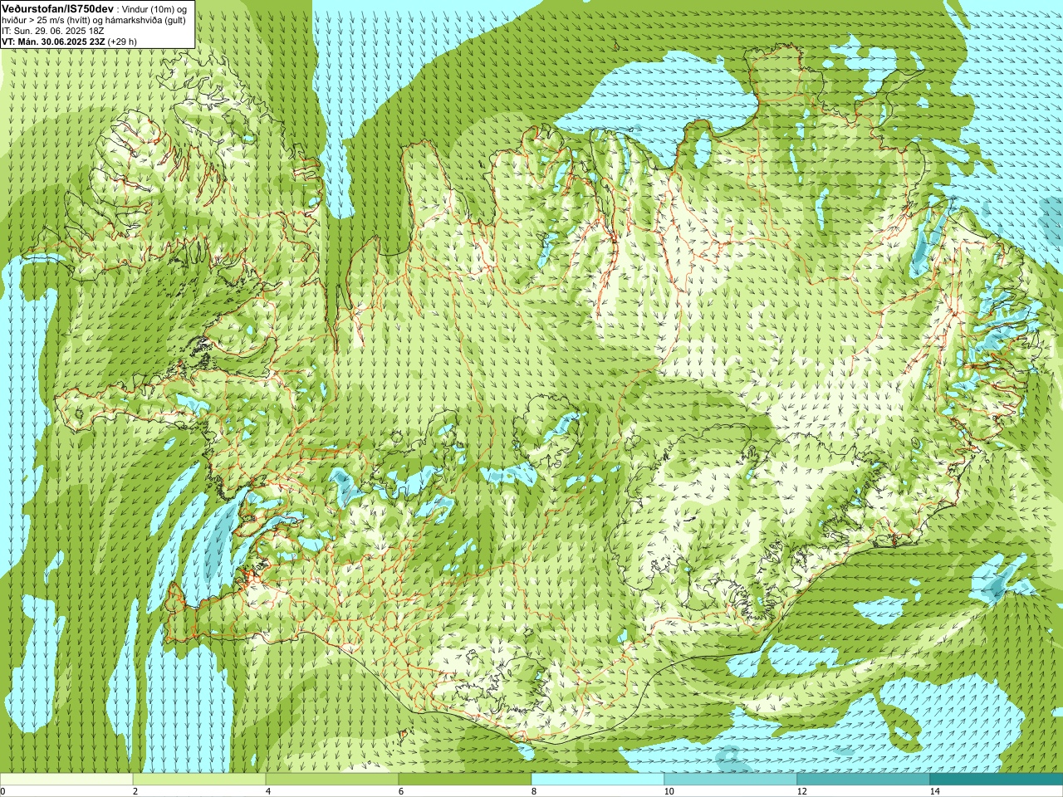Select the dark teal above-14 m/s legend swatch
1063x797 pixels.
pyautogui.click(x=997, y=780)
